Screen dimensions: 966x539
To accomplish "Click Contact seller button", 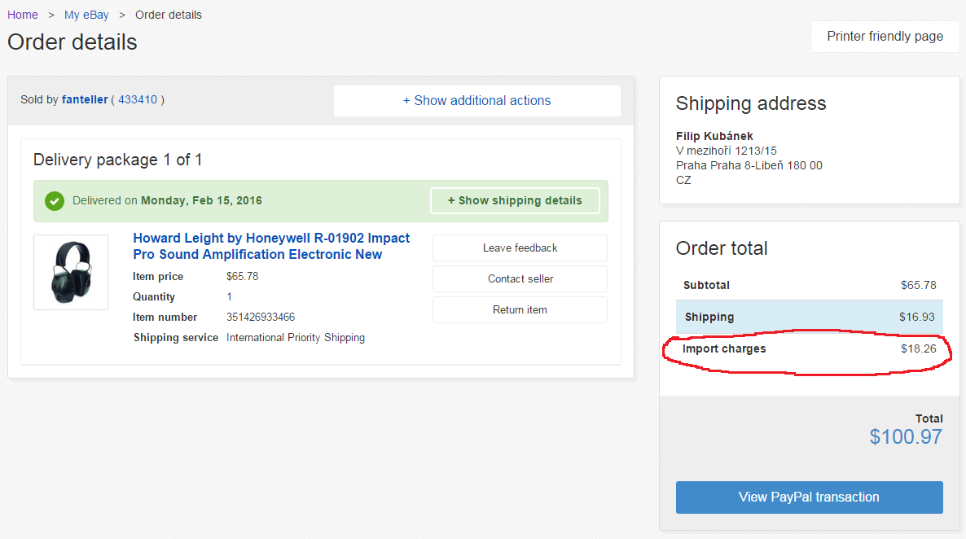I will [520, 278].
